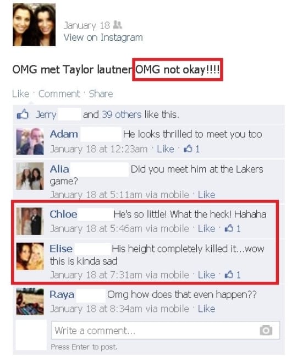Click the Comment link under the post
Viewport: 297px width, 356px height.
pos(59,94)
